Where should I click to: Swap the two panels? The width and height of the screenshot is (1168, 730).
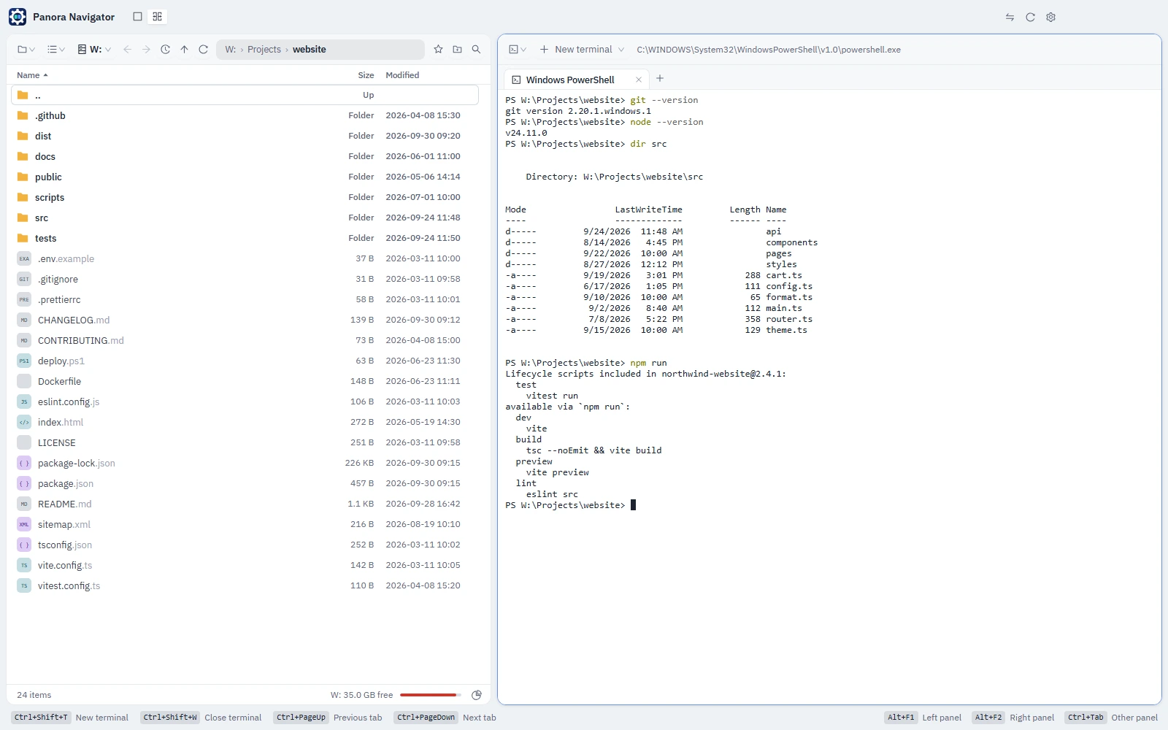1010,18
